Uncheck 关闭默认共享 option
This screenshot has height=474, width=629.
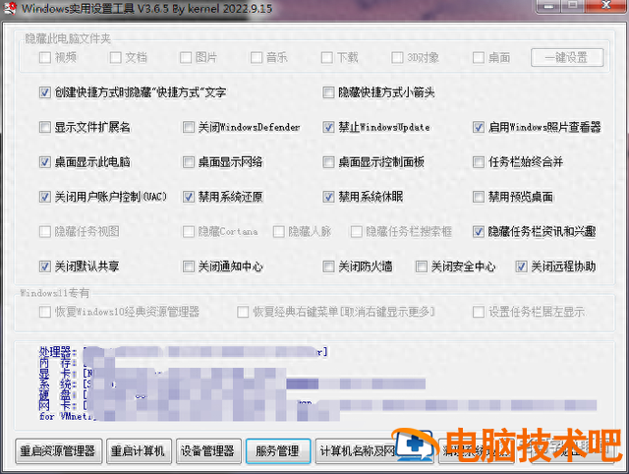point(45,267)
